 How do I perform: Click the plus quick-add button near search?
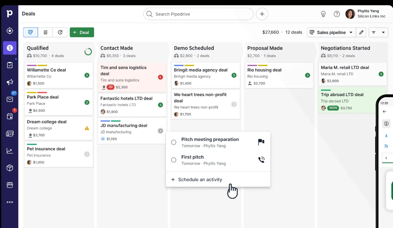[x=262, y=14]
